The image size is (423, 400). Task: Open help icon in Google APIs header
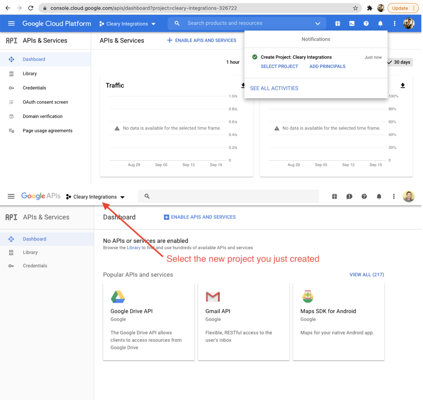coord(364,196)
